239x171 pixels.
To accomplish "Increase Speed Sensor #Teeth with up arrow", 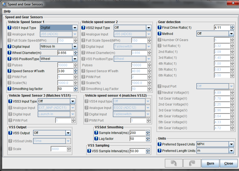I will click(x=76, y=70).
